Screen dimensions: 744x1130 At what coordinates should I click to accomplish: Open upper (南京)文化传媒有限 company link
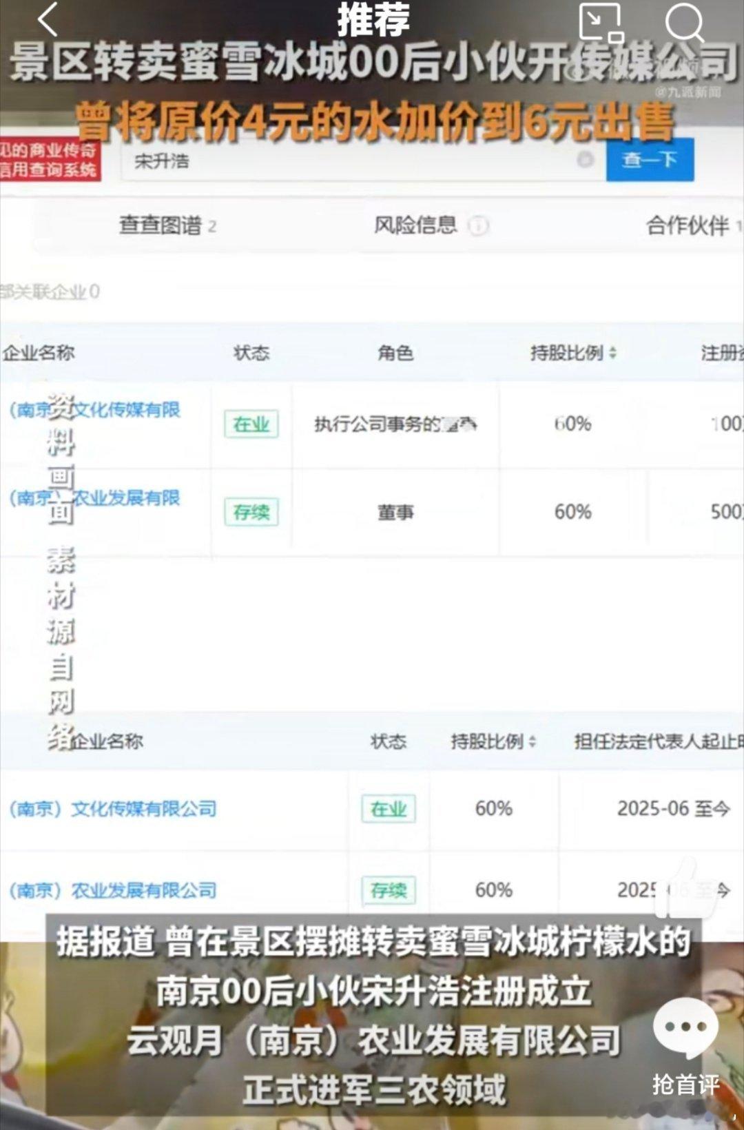pyautogui.click(x=94, y=410)
